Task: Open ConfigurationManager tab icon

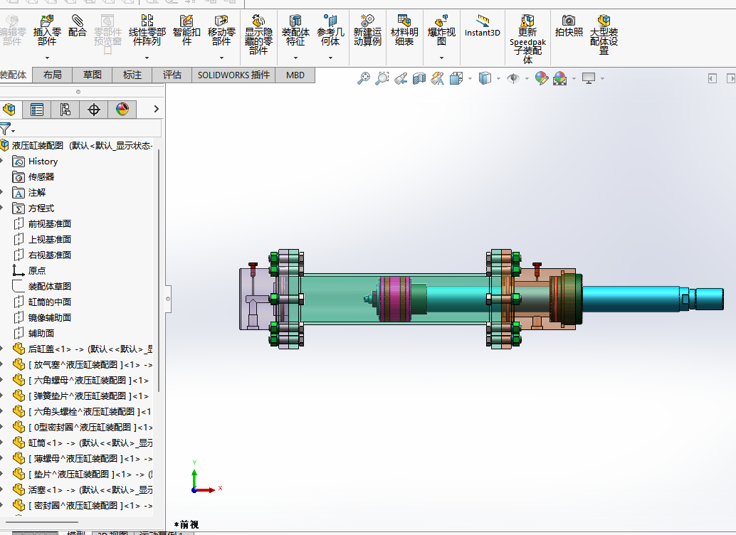Action: pyautogui.click(x=65, y=110)
